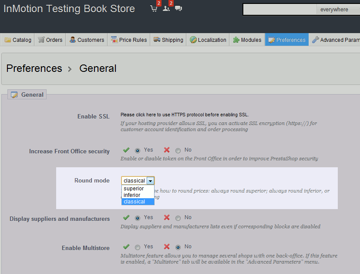Click the messages speech bubble icon
Viewport: 360px width, 274px height.
[178, 8]
